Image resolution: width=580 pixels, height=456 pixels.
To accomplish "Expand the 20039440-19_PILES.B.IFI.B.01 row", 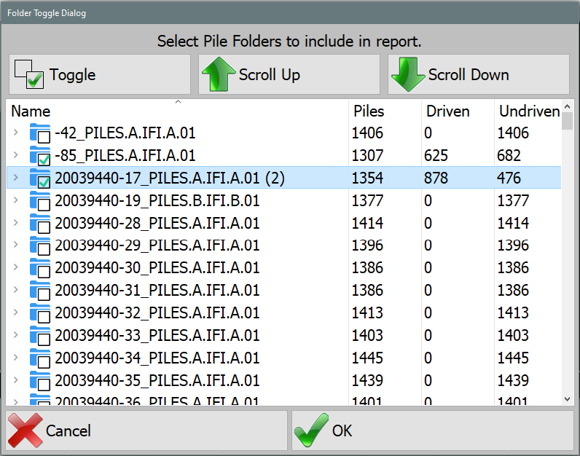I will point(15,200).
